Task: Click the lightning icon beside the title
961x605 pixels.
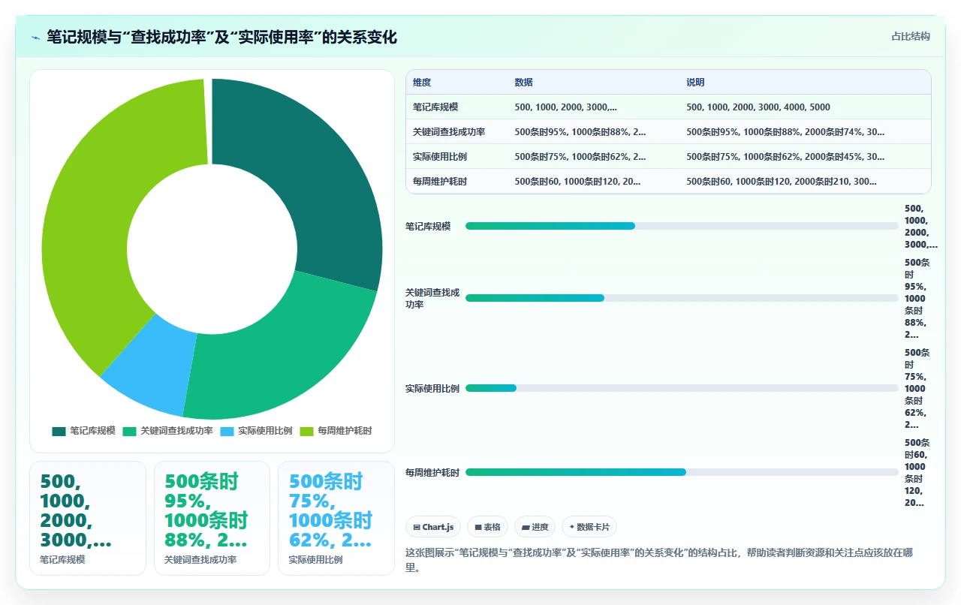Action: tap(35, 37)
